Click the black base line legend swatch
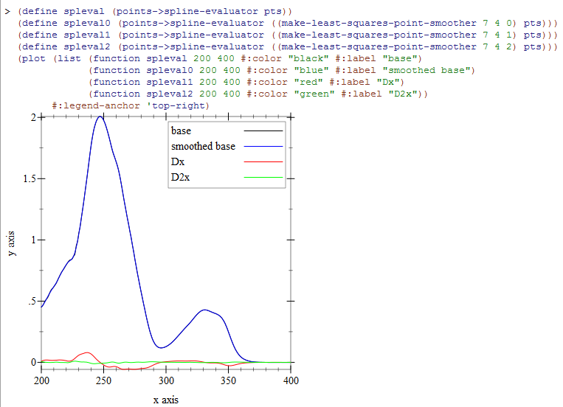This screenshot has height=407, width=563. (263, 131)
